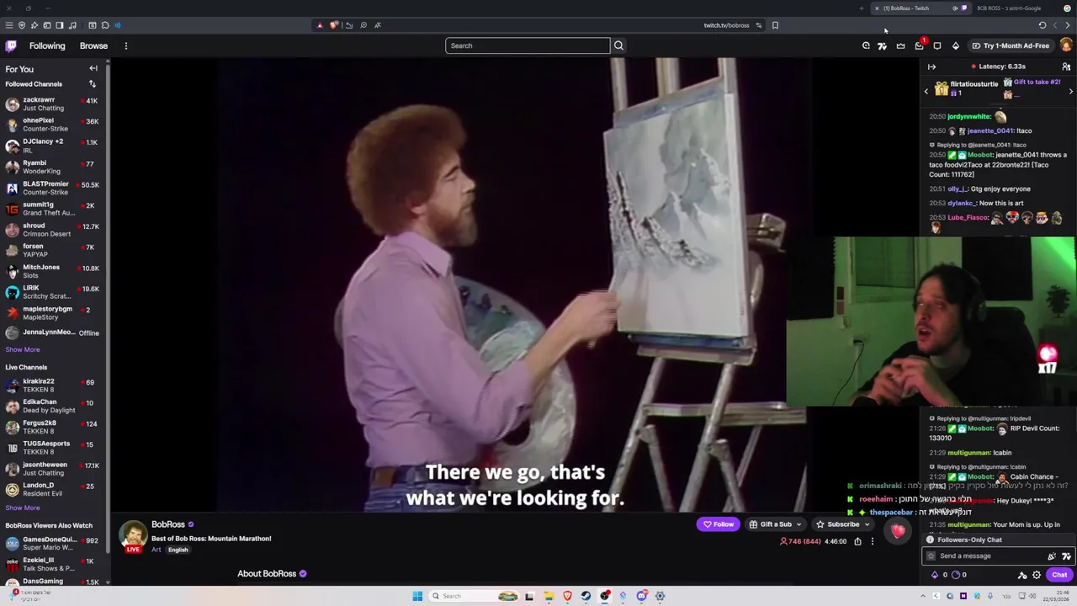Open chat settings gear

click(1037, 575)
